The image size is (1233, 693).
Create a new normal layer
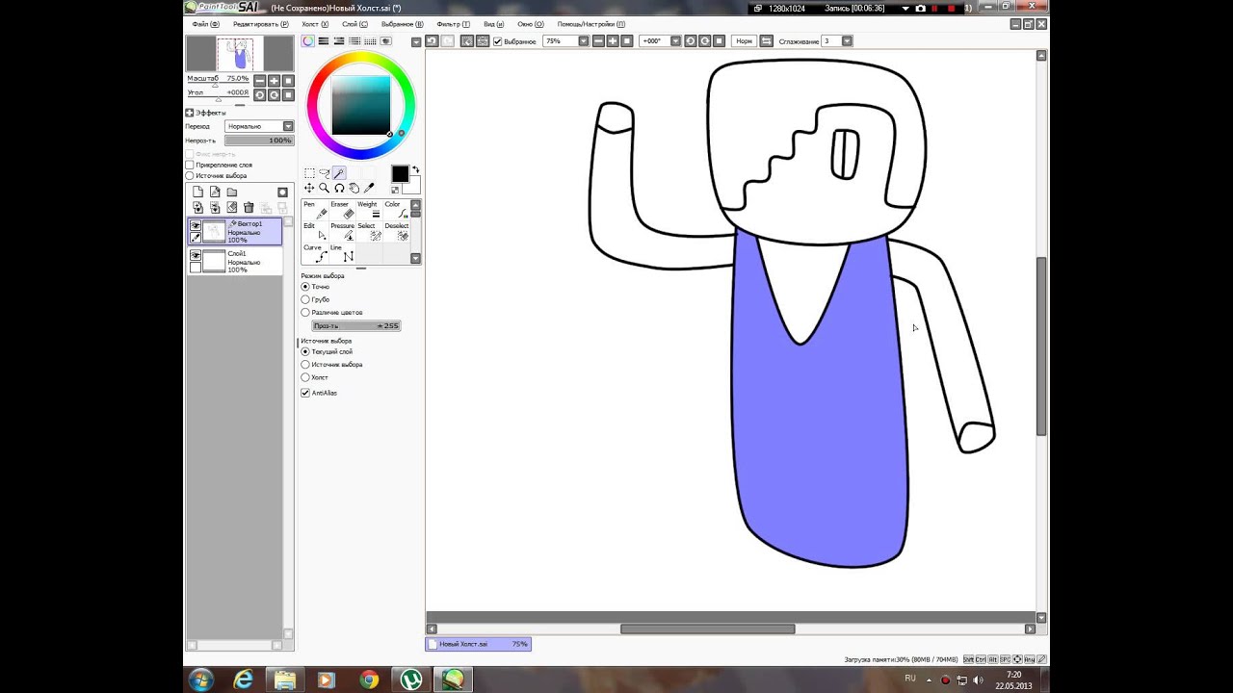197,192
